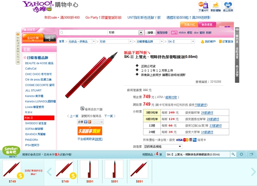Open BEAUTE de KOSE brand link
This screenshot has height=186, width=257.
click(x=39, y=63)
